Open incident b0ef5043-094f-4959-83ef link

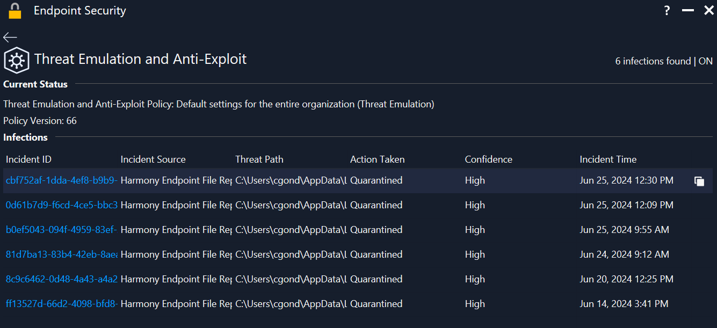(62, 230)
